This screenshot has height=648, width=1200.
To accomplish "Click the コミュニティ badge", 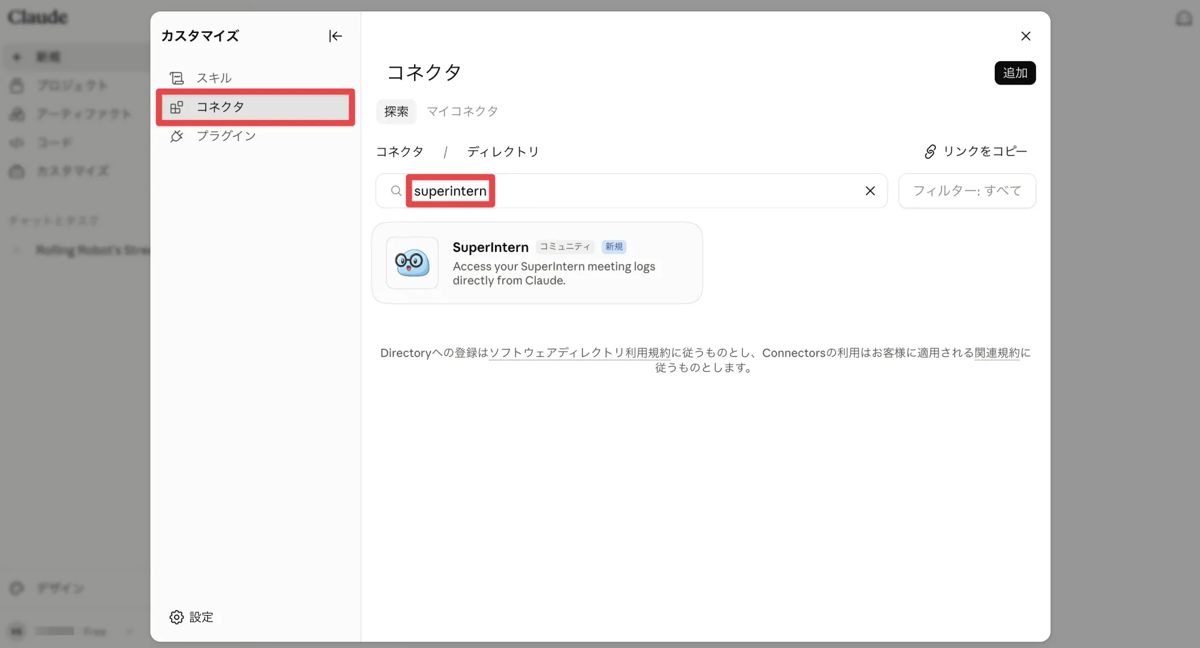I will coord(564,247).
